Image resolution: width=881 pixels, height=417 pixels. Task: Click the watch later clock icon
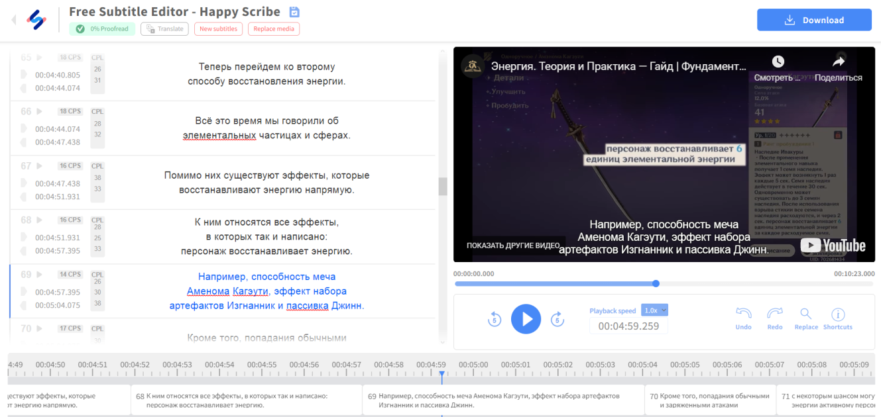click(x=778, y=62)
